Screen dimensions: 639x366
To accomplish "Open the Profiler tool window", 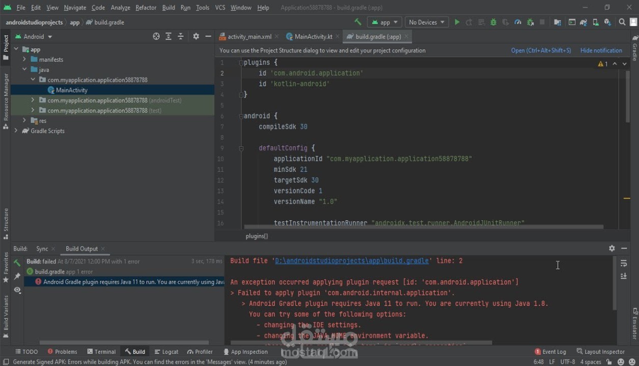I will click(x=200, y=351).
